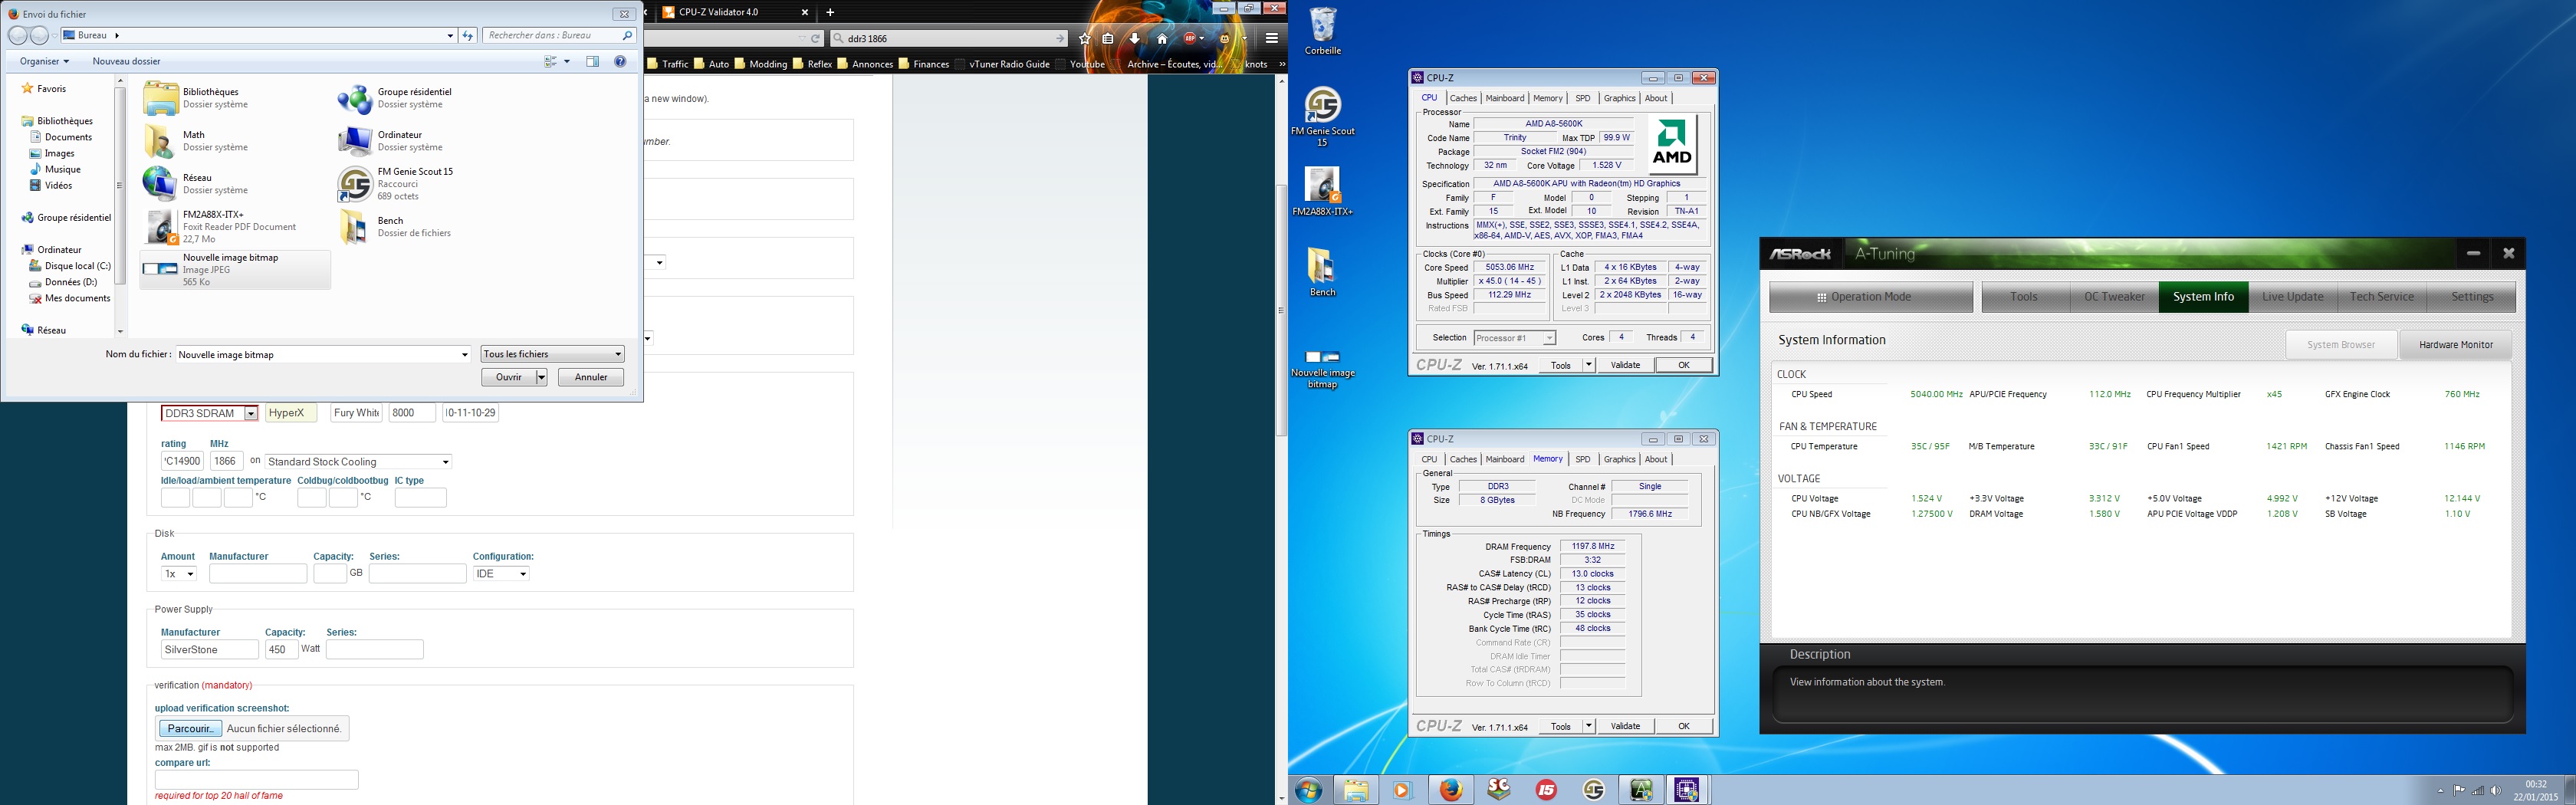Open the Tech Service tab in A-Tuning
The image size is (2576, 805).
click(2381, 297)
